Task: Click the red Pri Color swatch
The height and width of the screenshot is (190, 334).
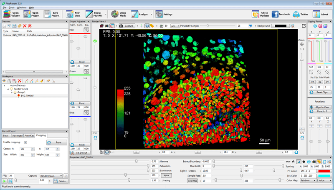Action: point(324,170)
